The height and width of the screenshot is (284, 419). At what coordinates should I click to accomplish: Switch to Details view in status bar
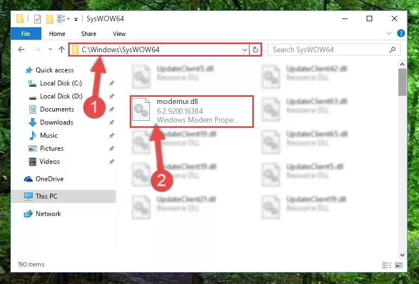click(x=387, y=265)
